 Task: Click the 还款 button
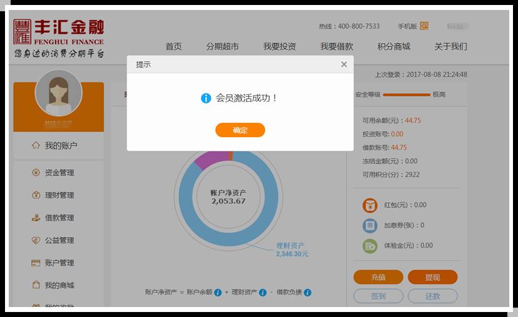coord(432,296)
